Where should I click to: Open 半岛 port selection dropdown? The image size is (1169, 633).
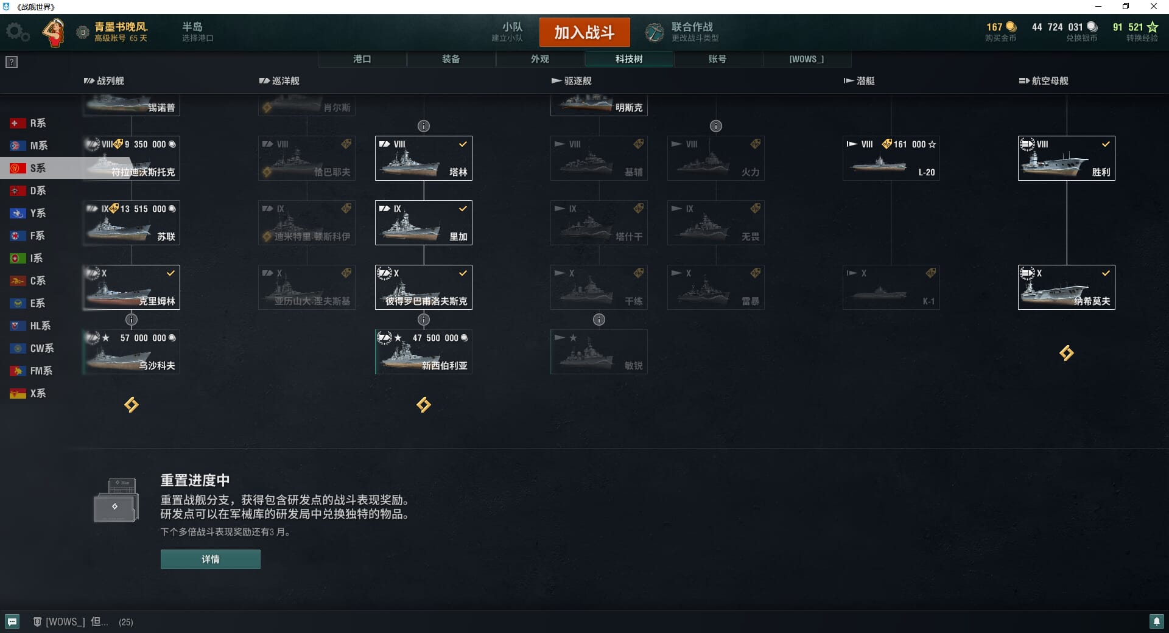pyautogui.click(x=198, y=32)
